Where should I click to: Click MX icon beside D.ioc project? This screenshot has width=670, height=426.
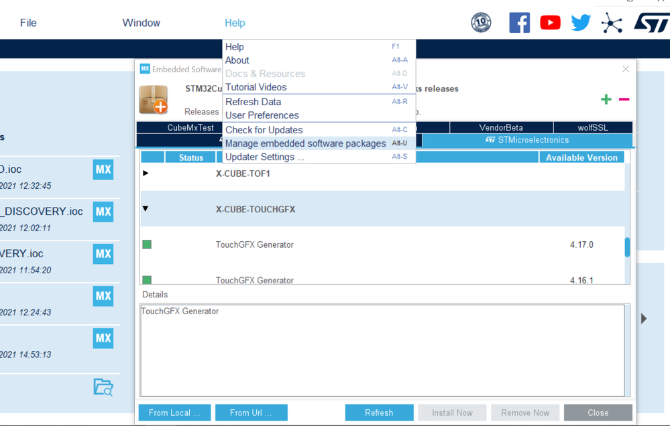tap(103, 169)
